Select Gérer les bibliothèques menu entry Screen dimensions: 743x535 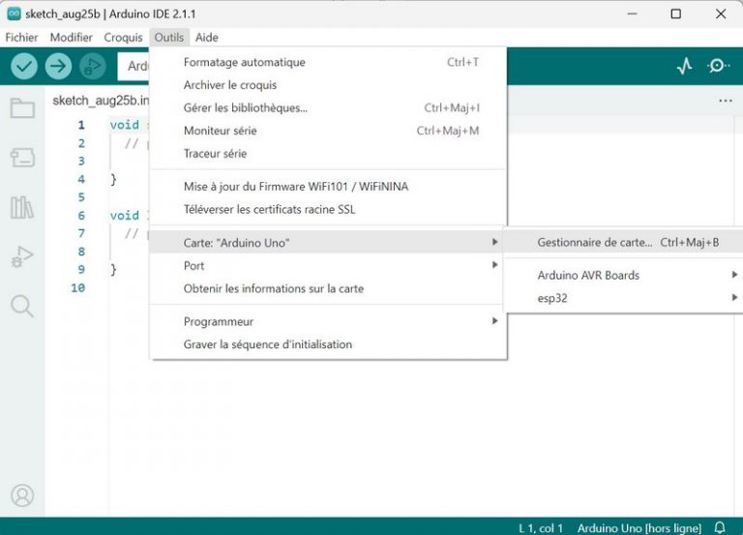point(246,107)
